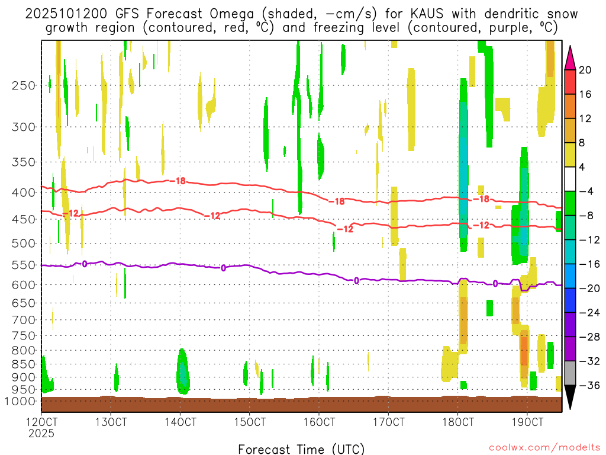The height and width of the screenshot is (455, 606).
Task: Click the -12 contour label near 183CT
Action: 481,225
